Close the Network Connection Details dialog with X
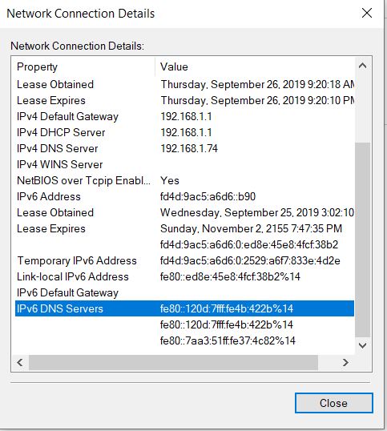Screen dimensions: 387x431 [367, 13]
